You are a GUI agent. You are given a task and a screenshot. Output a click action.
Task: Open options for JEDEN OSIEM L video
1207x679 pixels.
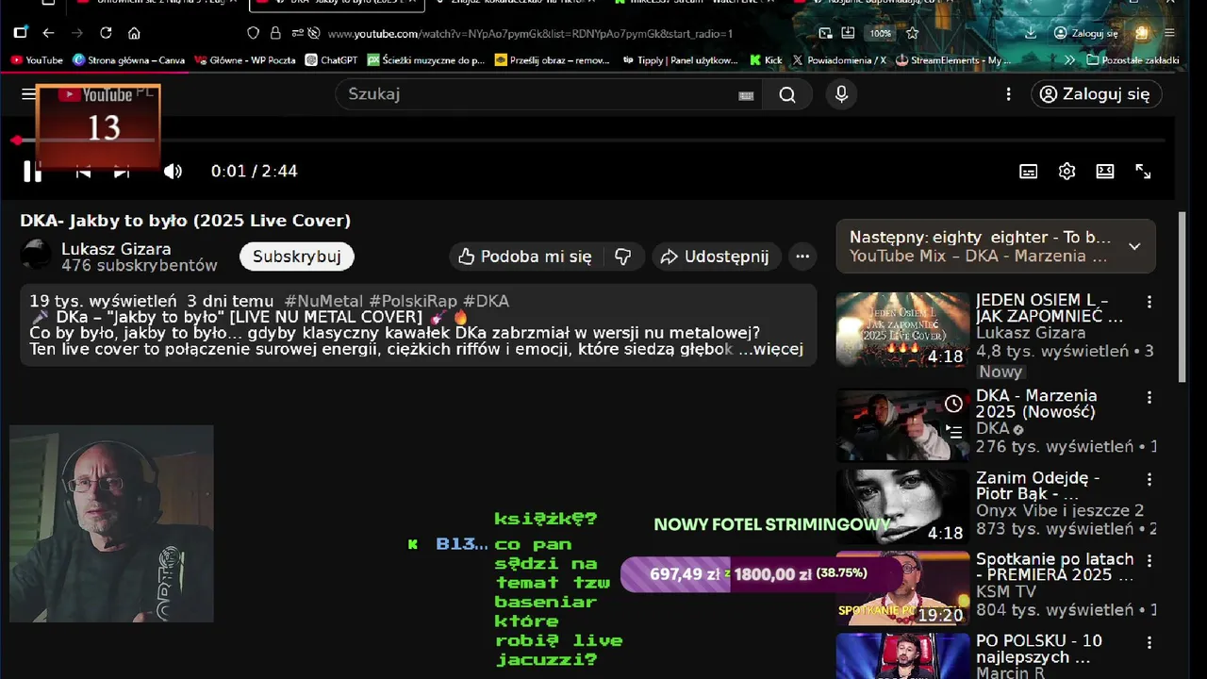pos(1149,302)
